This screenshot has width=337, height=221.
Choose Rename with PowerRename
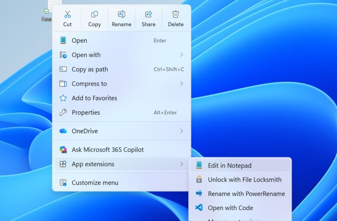[240, 193]
